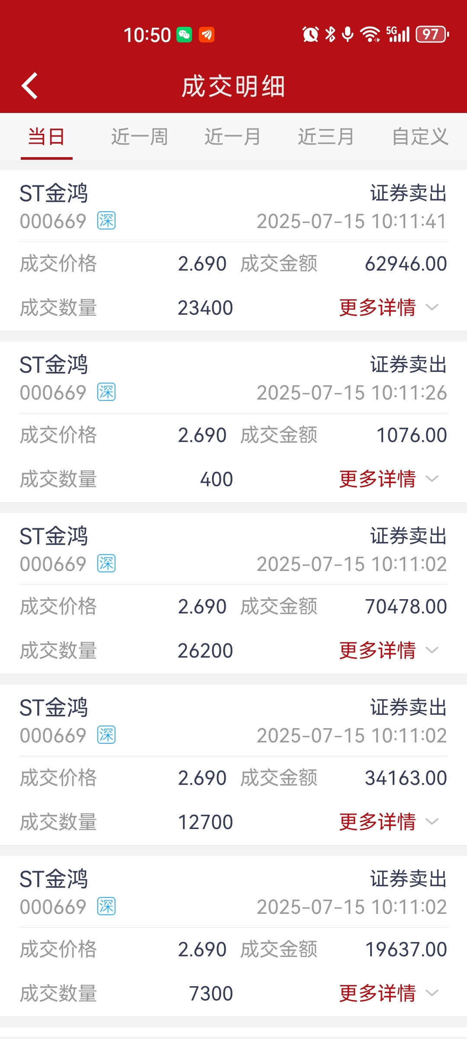
Task: Tap the Wi-Fi status icon
Action: (x=371, y=34)
